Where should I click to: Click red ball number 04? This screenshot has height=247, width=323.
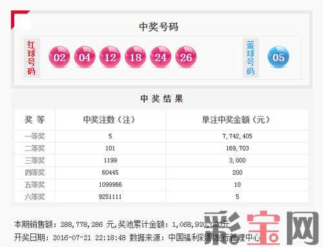pyautogui.click(x=85, y=57)
